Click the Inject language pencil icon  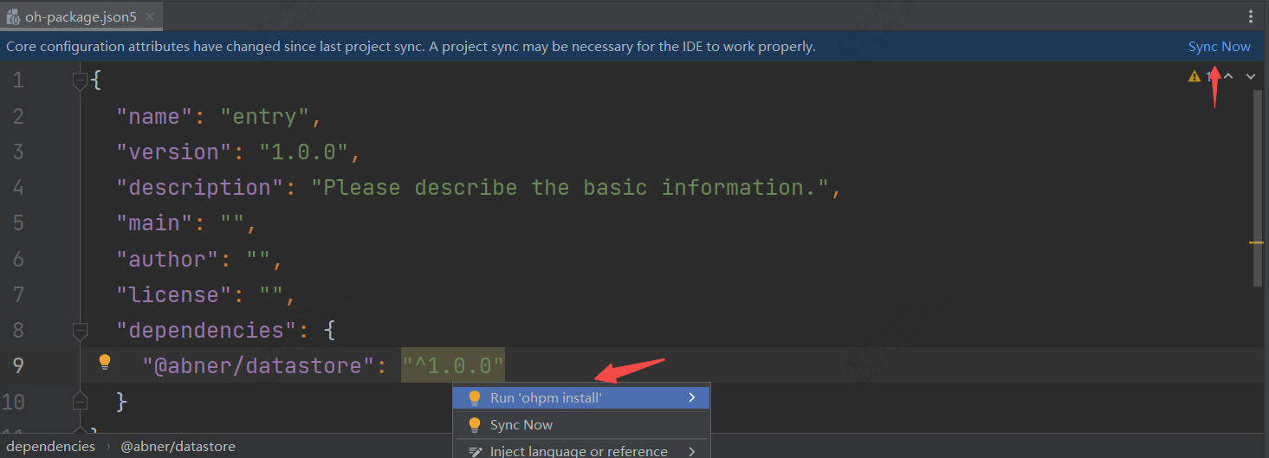tap(475, 451)
